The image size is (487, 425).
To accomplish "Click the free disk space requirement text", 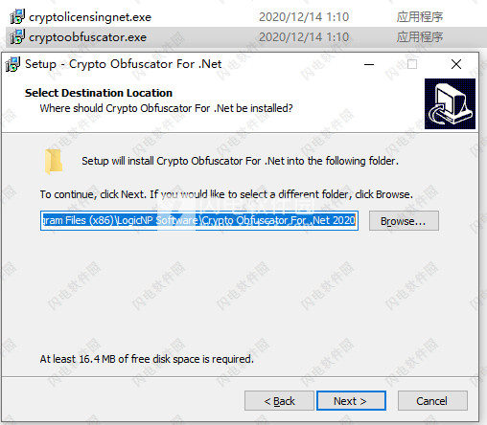I will [147, 359].
